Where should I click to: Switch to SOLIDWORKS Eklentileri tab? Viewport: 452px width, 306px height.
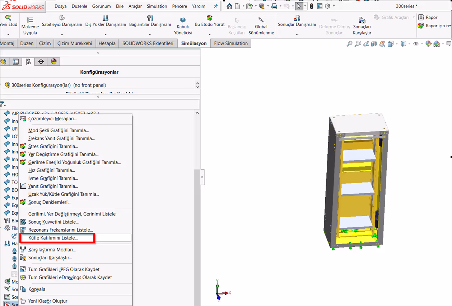(148, 43)
